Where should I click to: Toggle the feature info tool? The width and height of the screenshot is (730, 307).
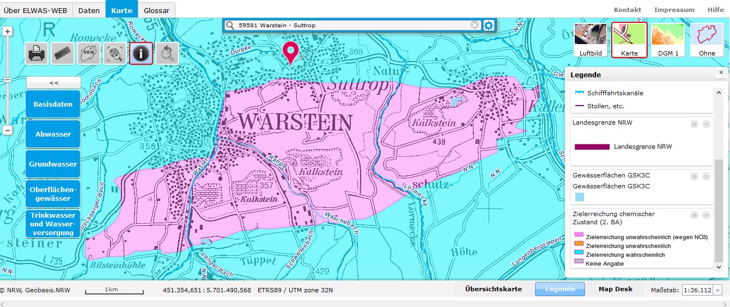(141, 53)
